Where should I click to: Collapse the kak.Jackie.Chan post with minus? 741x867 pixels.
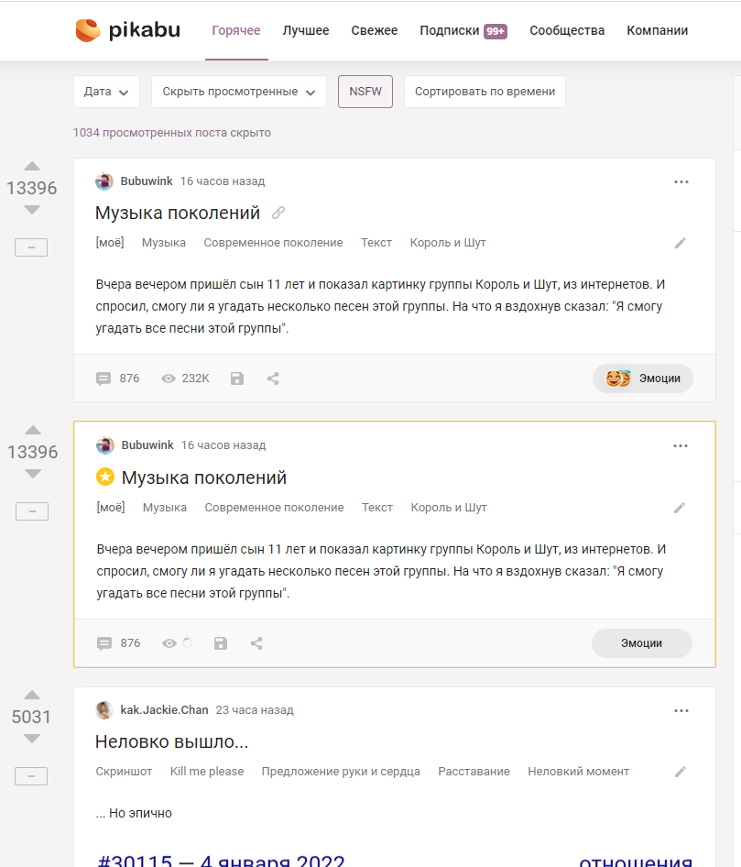32,776
